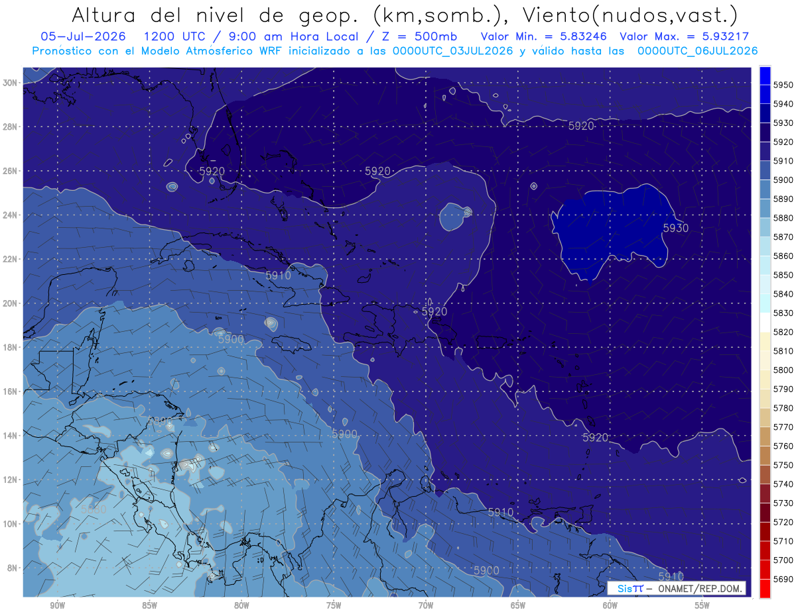Click the 60W longitude axis label
This screenshot has height=614, width=796.
click(610, 606)
